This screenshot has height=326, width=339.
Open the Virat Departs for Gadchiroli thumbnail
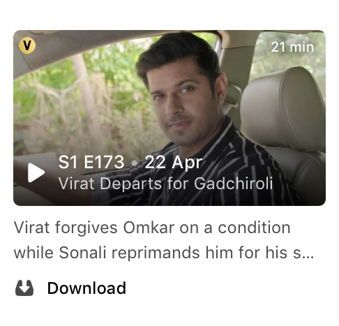(x=169, y=118)
